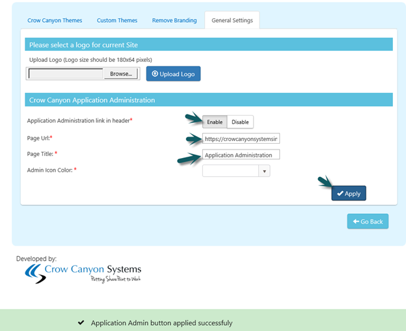Open the Admin Icon Color dropdown
Screen dimensions: 406x331
pyautogui.click(x=236, y=171)
